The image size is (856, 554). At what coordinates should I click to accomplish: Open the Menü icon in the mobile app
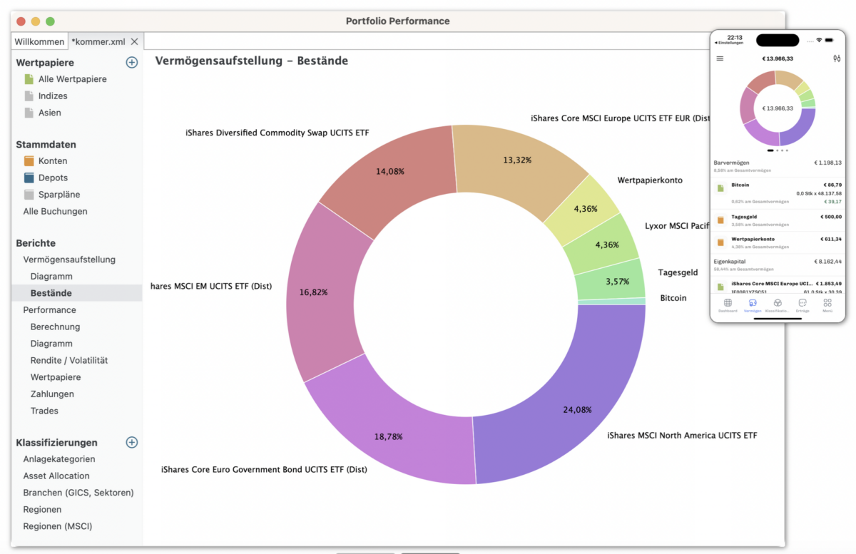click(827, 303)
